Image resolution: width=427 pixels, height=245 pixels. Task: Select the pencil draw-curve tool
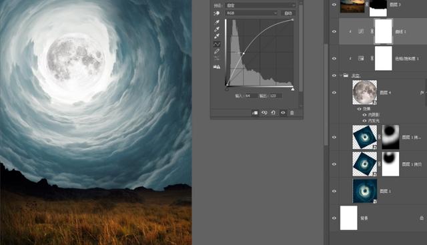coord(217,51)
